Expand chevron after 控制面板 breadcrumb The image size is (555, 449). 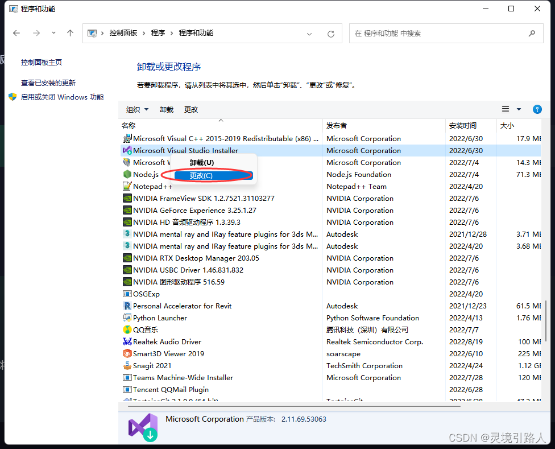pyautogui.click(x=144, y=33)
